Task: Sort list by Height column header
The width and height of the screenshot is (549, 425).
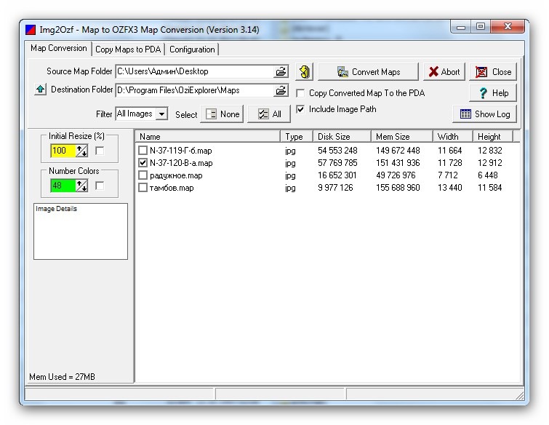Action: click(x=492, y=137)
